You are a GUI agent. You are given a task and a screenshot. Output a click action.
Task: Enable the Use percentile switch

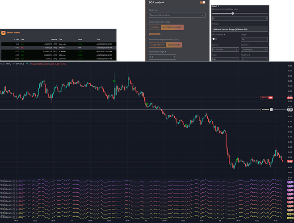coord(214,39)
